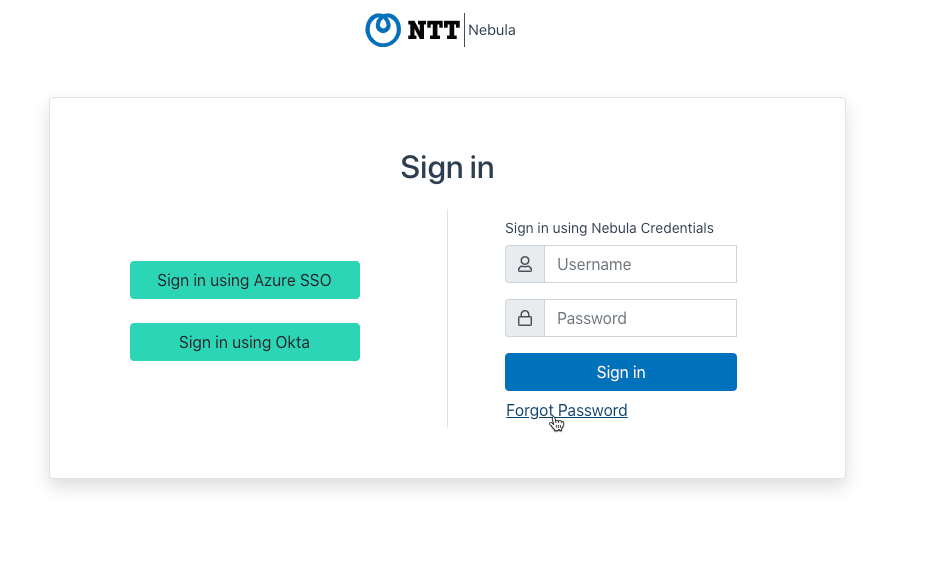Click the user silhouette icon beside Username
The image size is (936, 567).
point(525,264)
